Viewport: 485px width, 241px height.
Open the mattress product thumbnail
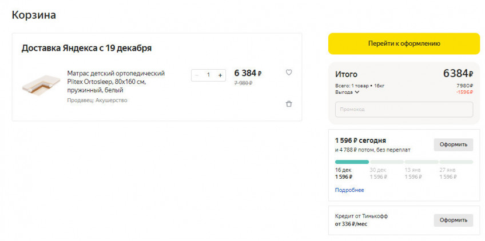pyautogui.click(x=41, y=86)
